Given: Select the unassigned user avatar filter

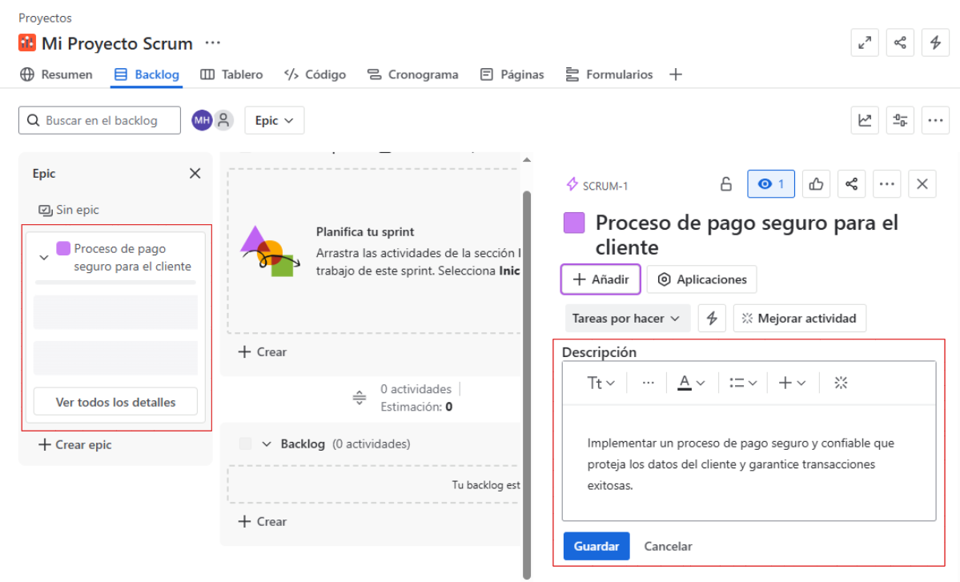Looking at the screenshot, I should click(x=224, y=120).
